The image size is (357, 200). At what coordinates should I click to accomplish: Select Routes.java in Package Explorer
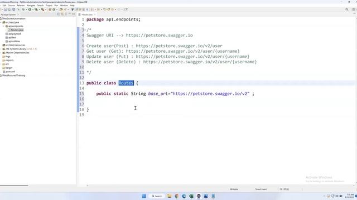pos(17,30)
